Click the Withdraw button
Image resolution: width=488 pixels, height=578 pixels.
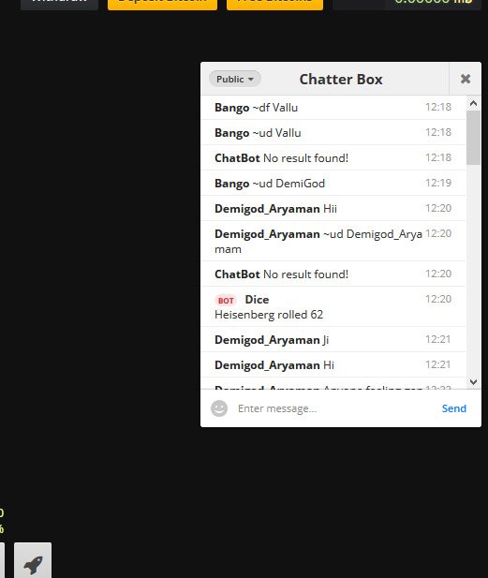click(59, 4)
